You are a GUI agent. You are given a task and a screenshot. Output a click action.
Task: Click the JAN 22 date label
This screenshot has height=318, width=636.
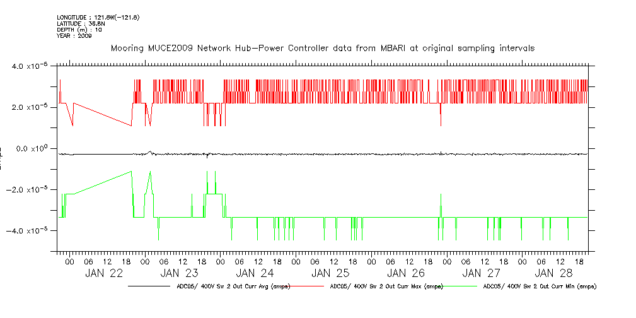104,274
